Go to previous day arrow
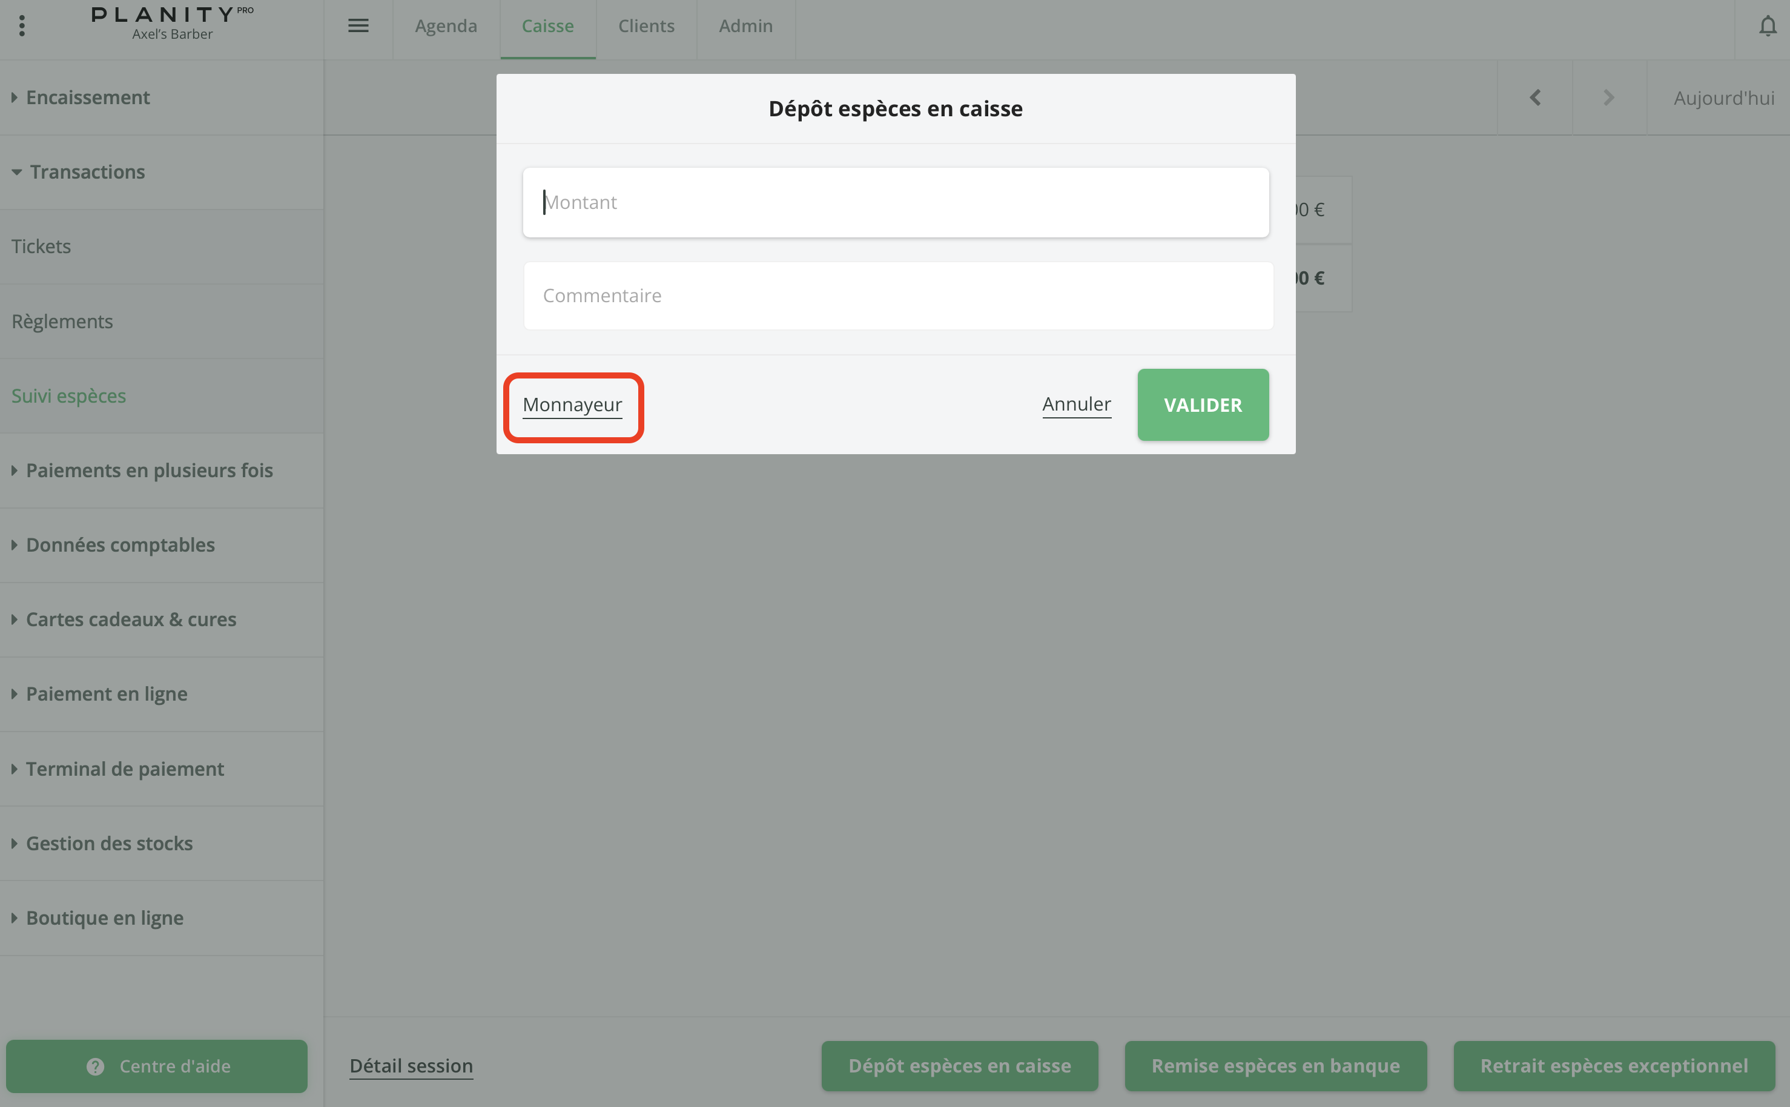Viewport: 1790px width, 1107px height. point(1535,97)
